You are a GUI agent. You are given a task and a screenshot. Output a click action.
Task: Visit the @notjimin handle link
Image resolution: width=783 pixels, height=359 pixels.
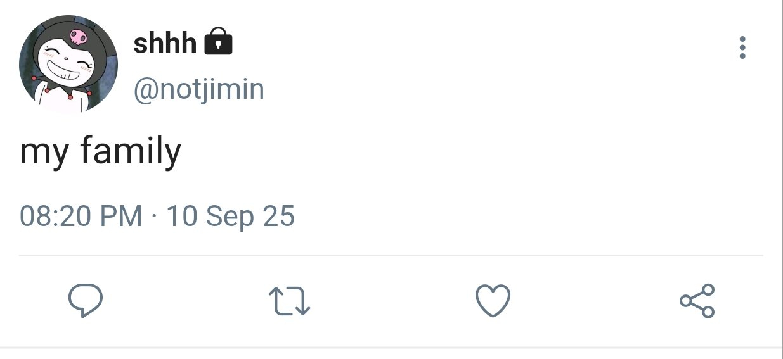198,89
